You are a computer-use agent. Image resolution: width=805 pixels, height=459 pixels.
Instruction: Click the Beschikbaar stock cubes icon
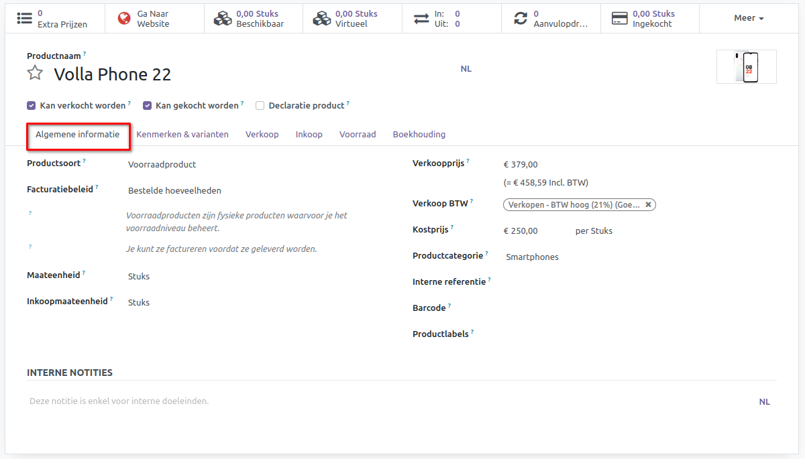coord(222,19)
